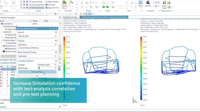Click Resize Viewport in Layout group

point(52,2)
